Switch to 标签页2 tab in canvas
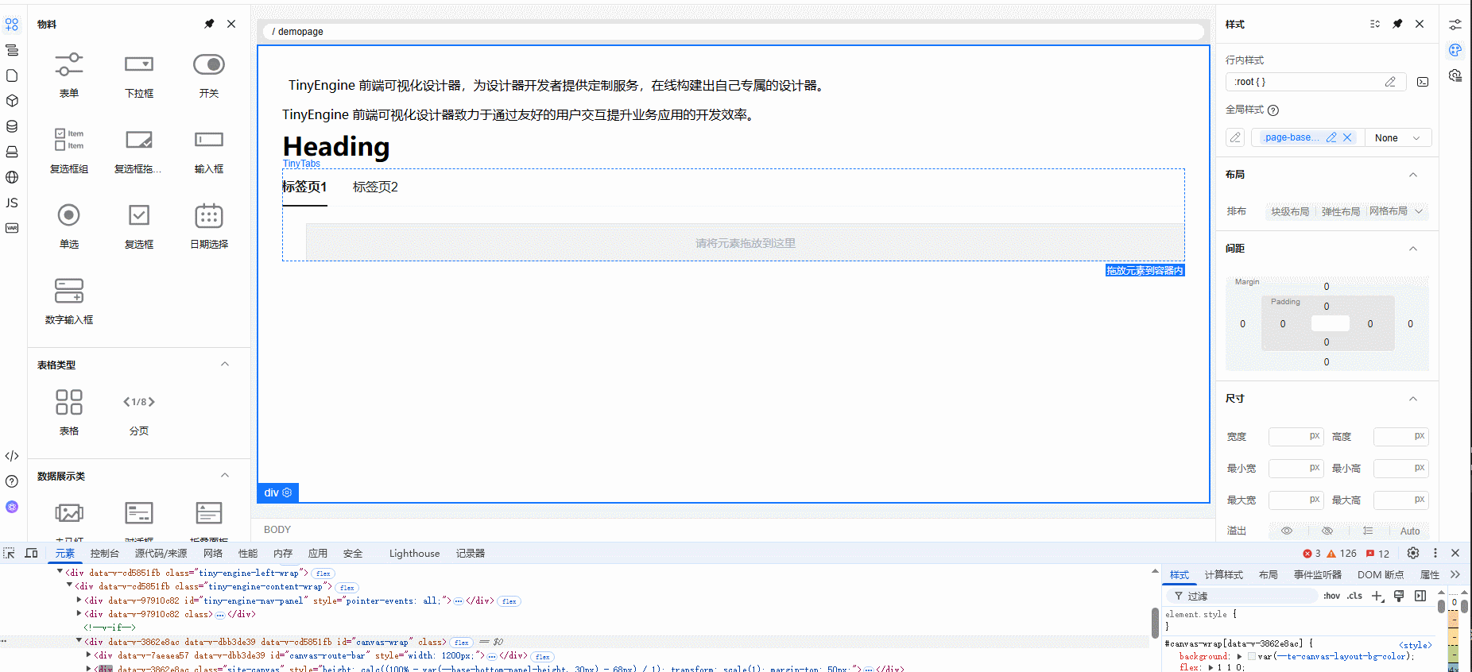The height and width of the screenshot is (672, 1472). pyautogui.click(x=375, y=187)
